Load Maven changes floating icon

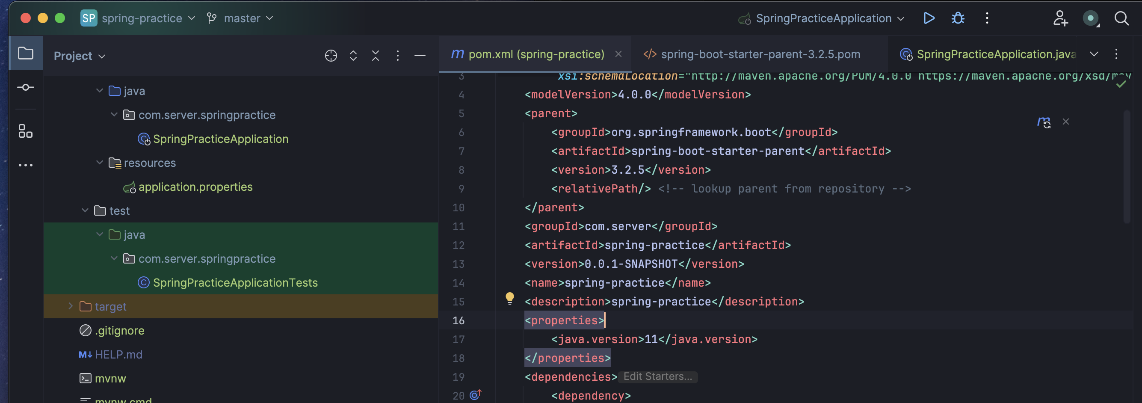(1044, 122)
